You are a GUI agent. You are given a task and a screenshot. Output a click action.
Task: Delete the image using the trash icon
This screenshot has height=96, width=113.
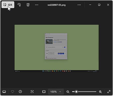28,5
